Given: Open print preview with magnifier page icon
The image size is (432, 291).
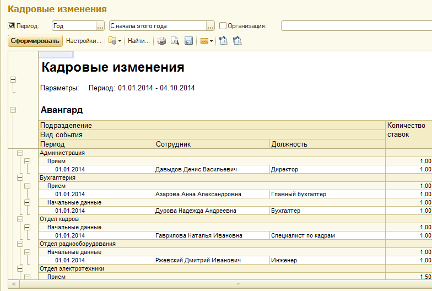Looking at the screenshot, I should pyautogui.click(x=175, y=41).
